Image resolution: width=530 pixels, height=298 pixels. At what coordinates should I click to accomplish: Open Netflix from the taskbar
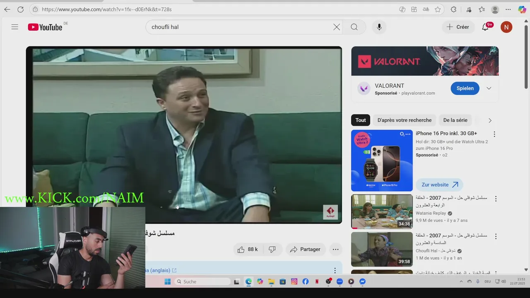tap(317, 281)
